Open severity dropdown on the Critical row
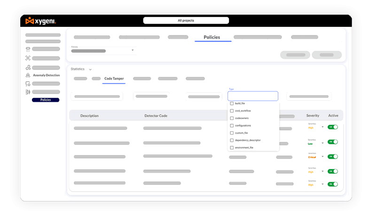The image size is (376, 218). (322, 156)
